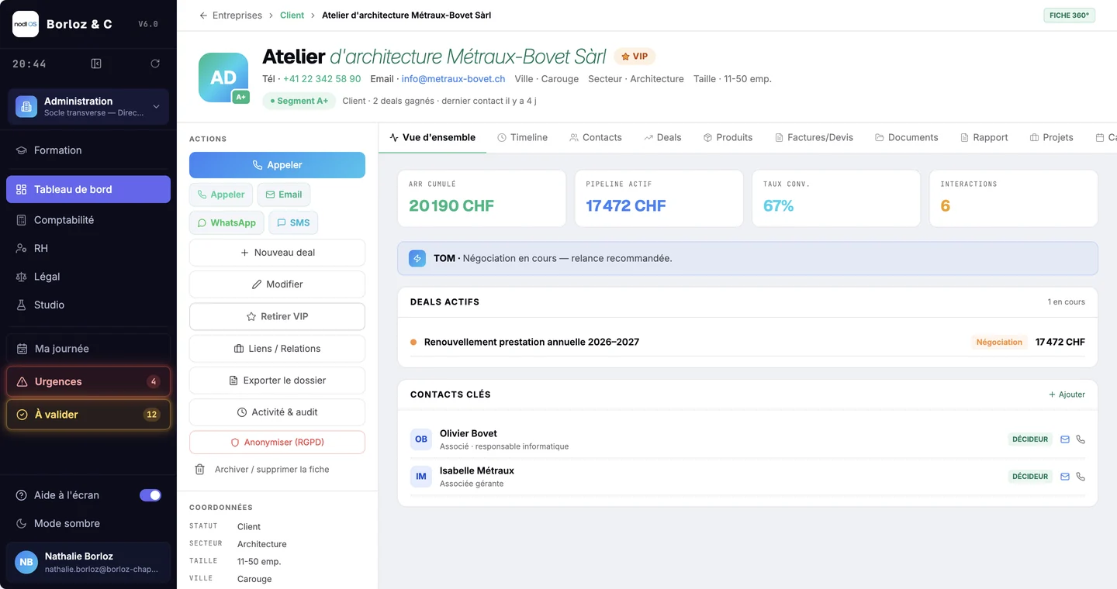Click Retirer VIP button
Viewport: 1117px width, 589px height.
tap(277, 317)
